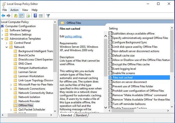The height and width of the screenshot is (123, 175).
Task: Collapse the Administrative Templates node
Action: pyautogui.click(x=2, y=39)
